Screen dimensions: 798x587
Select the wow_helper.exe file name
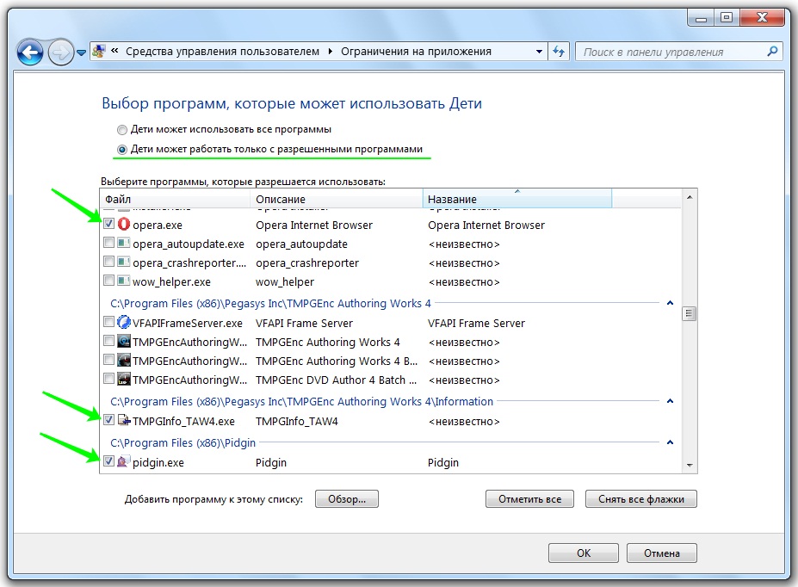[171, 281]
